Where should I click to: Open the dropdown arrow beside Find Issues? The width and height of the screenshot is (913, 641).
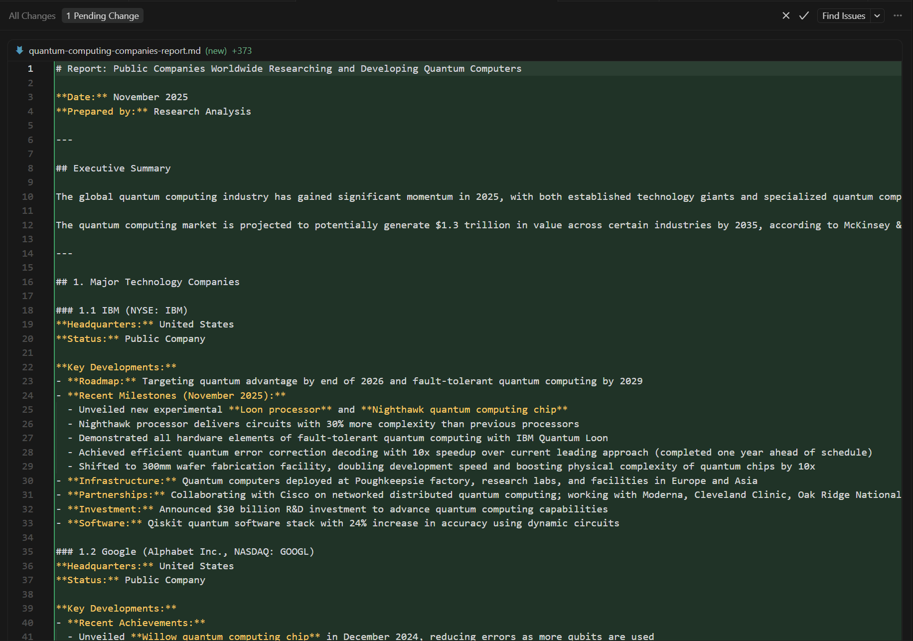point(877,15)
